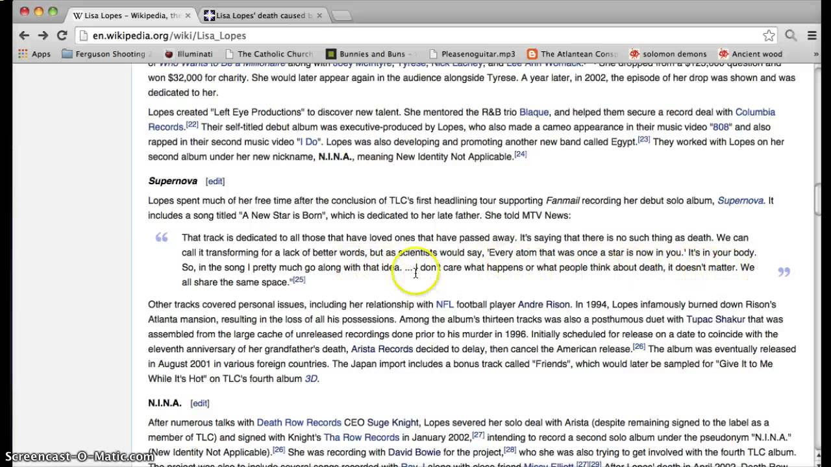
Task: Follow the "808" music video link
Action: [721, 127]
